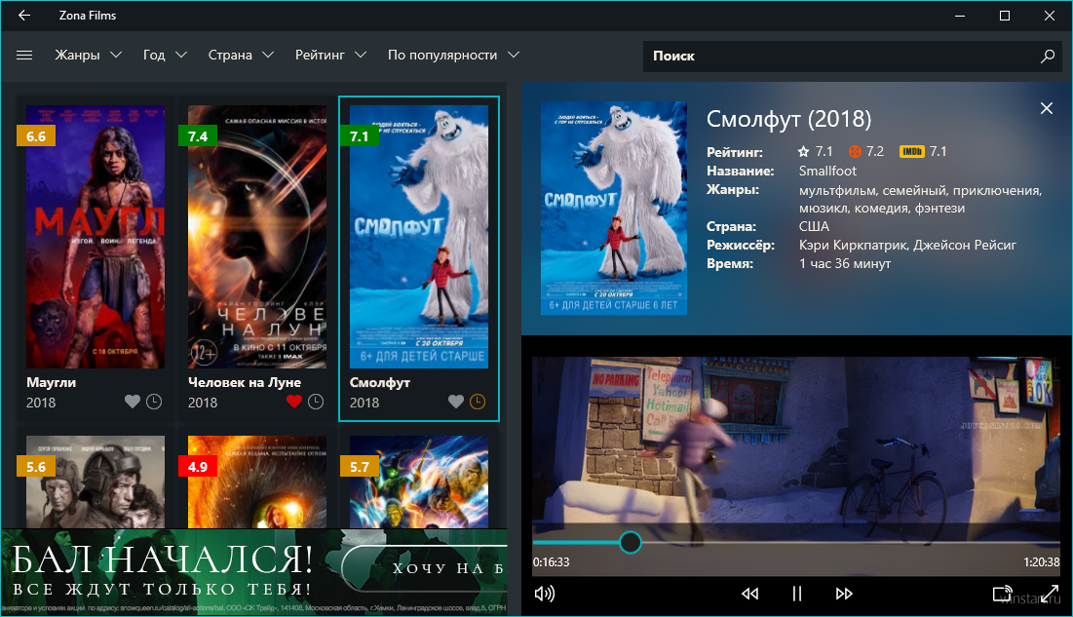Click the Смолфут poster in details panel
Image resolution: width=1073 pixels, height=617 pixels.
pos(614,209)
